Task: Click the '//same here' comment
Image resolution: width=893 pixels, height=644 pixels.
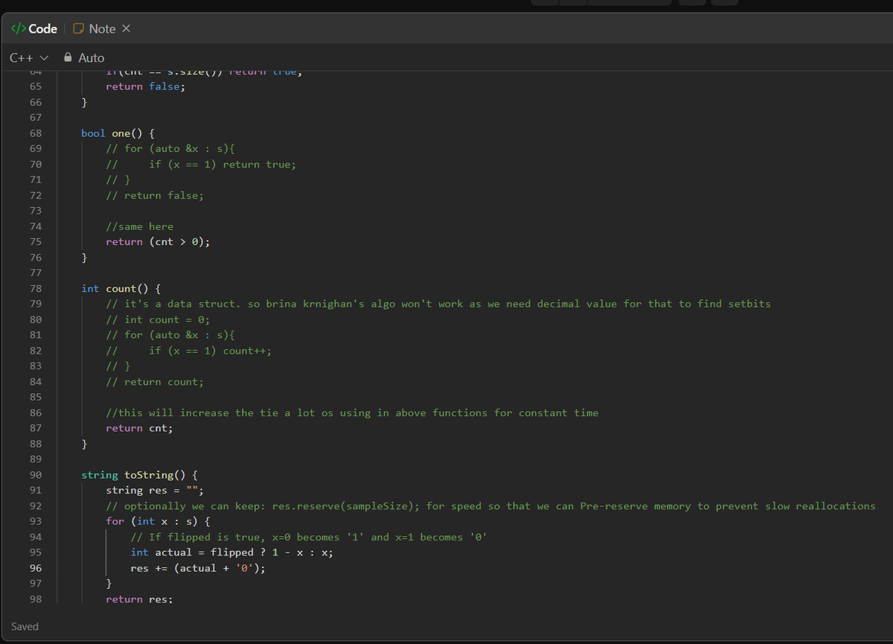Action: tap(139, 226)
